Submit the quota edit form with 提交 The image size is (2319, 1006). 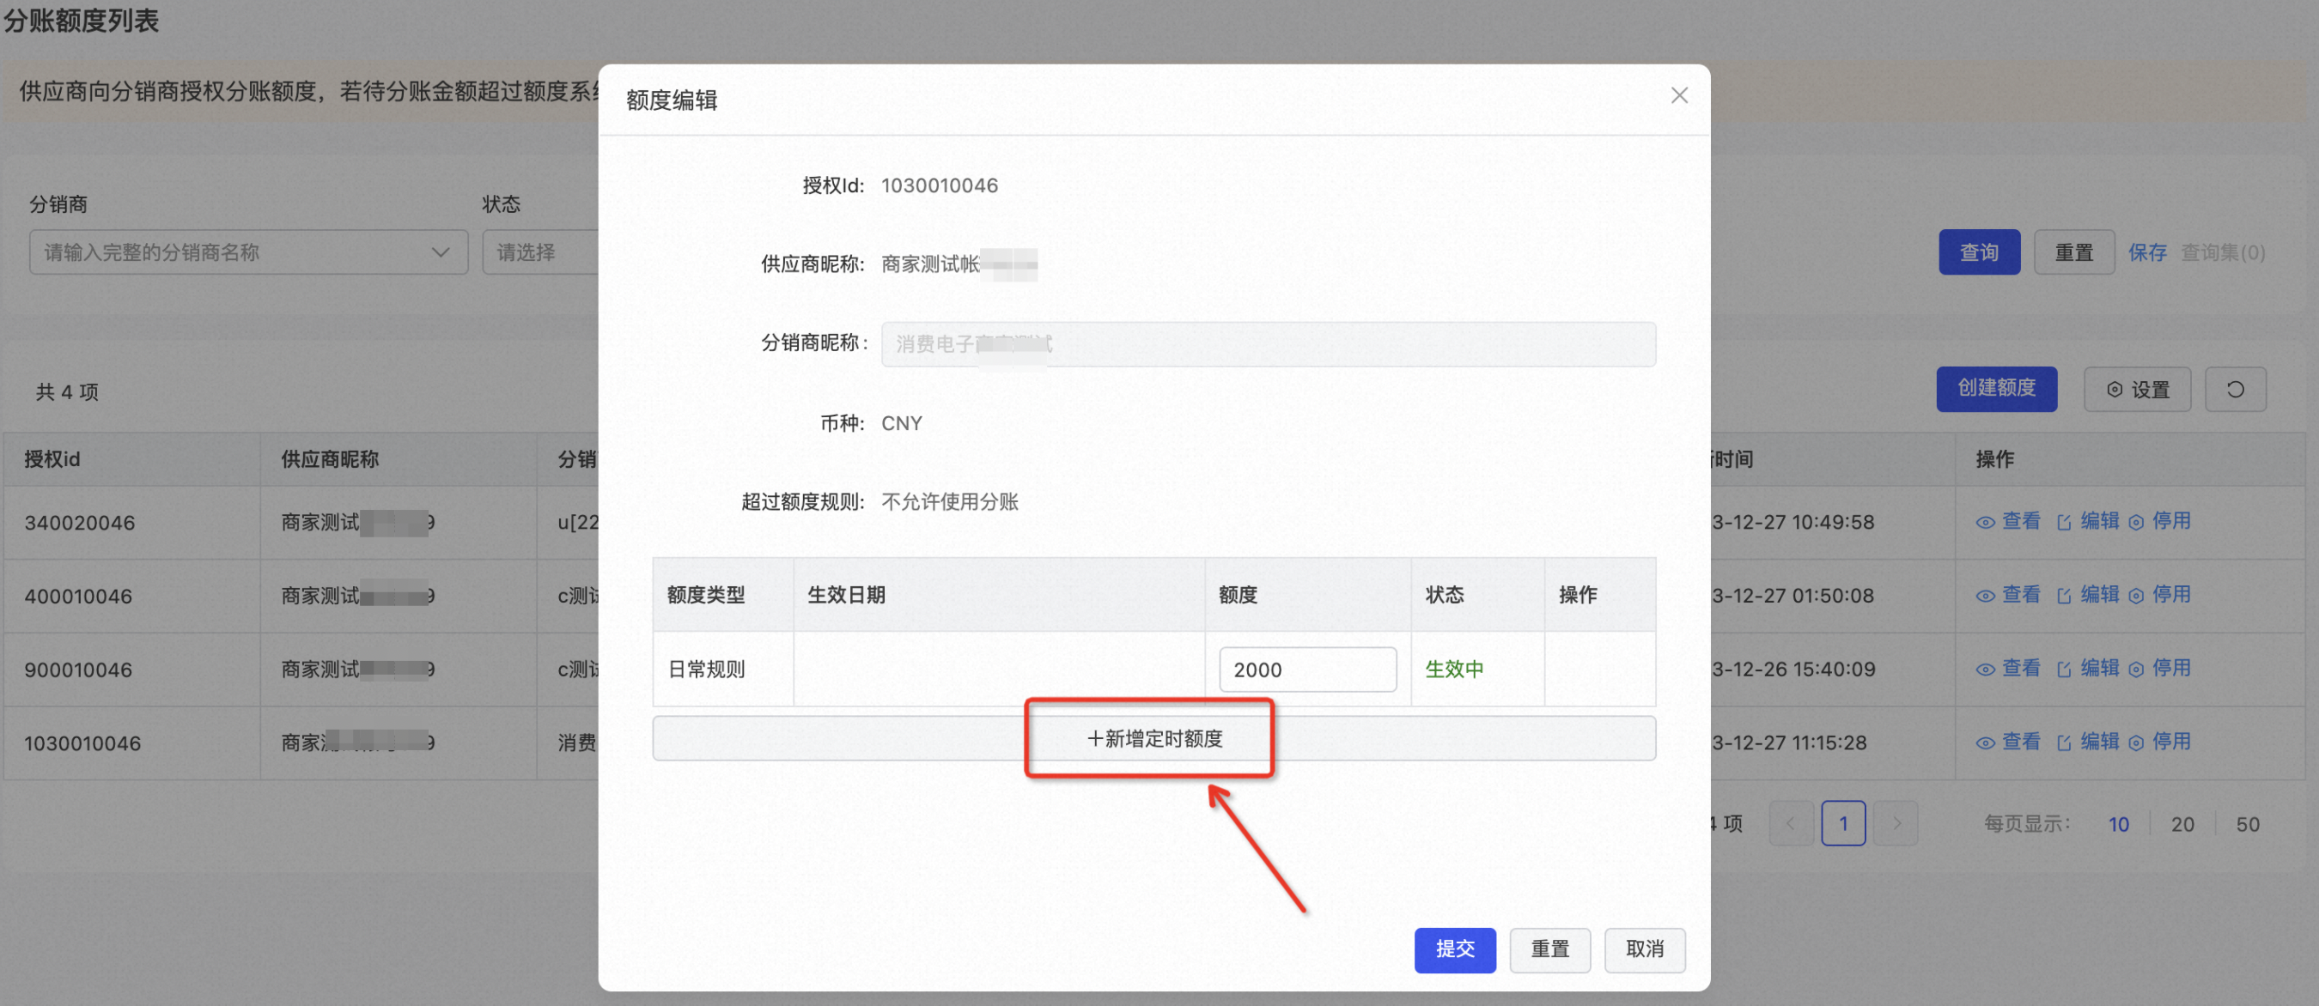click(x=1455, y=949)
